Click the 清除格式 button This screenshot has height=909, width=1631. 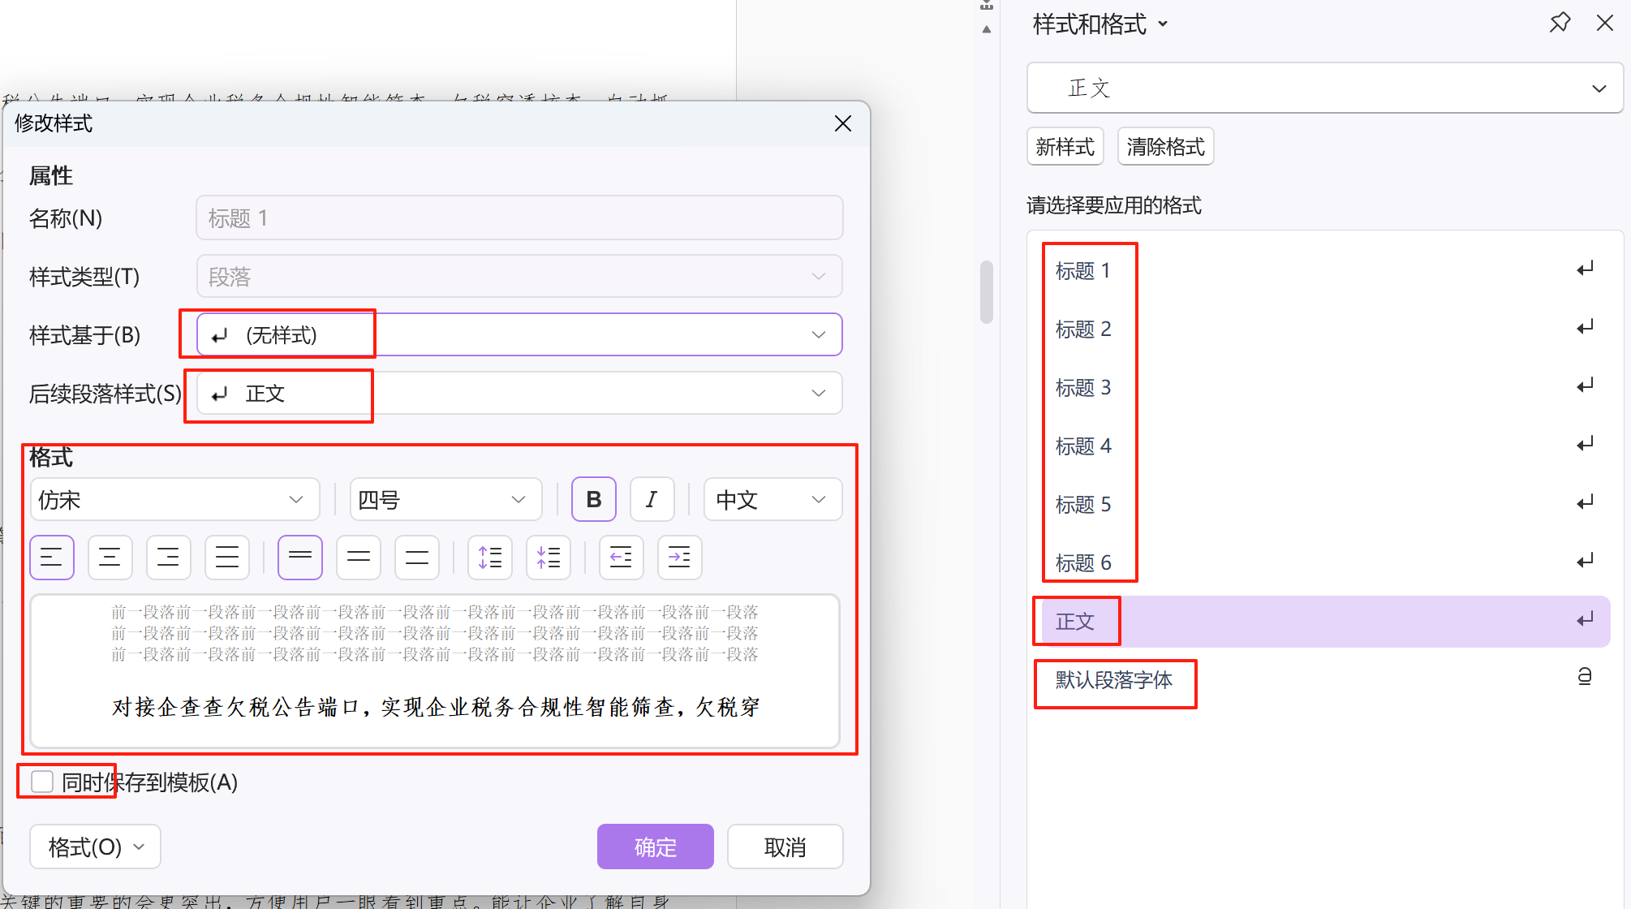point(1165,147)
